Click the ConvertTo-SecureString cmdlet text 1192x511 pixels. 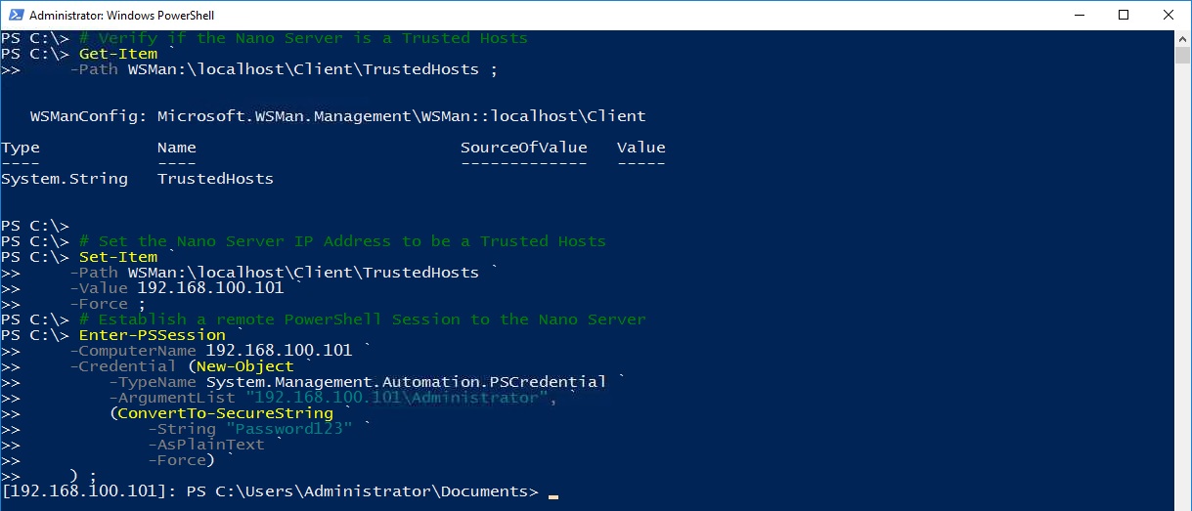click(226, 413)
